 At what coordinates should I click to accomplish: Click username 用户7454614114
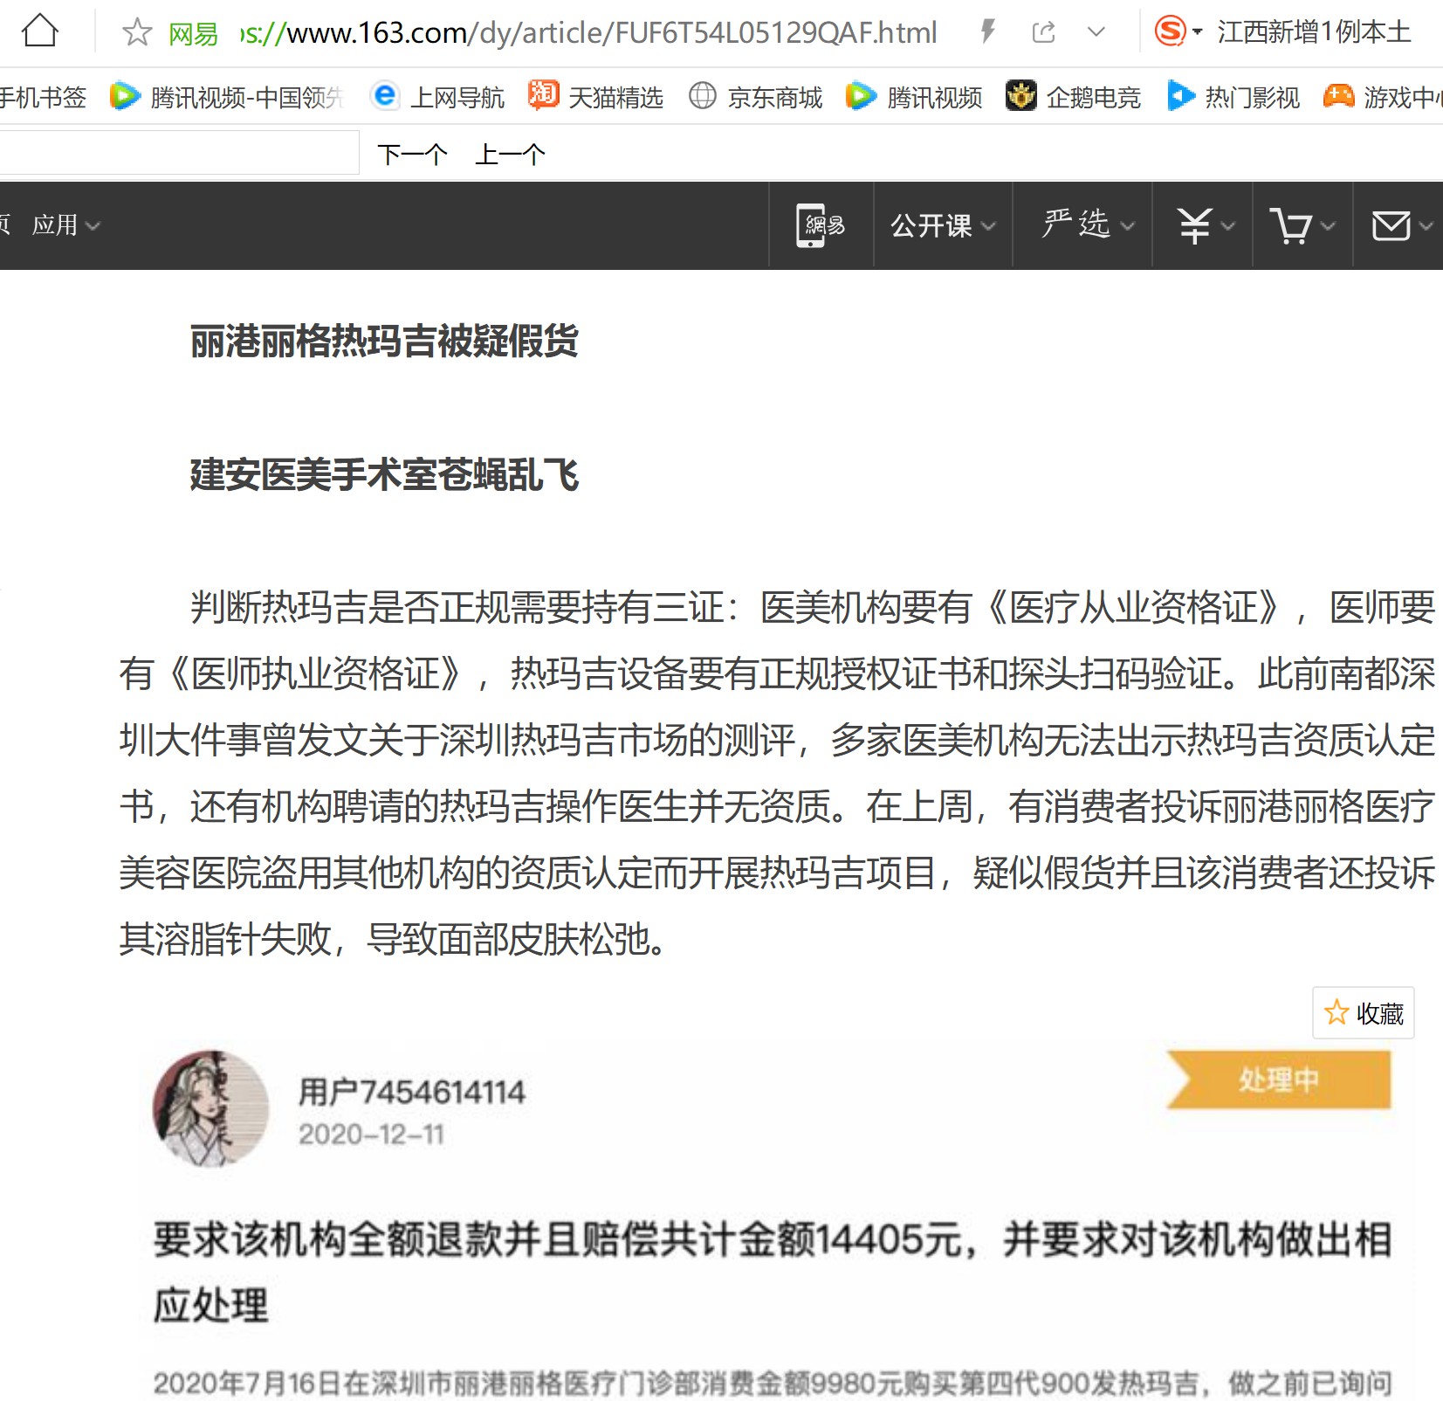[x=412, y=1092]
